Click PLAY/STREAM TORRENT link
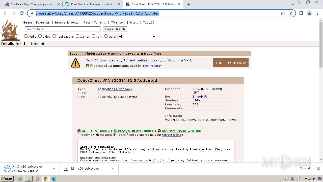The width and height of the screenshot is (323, 182). pos(137,131)
